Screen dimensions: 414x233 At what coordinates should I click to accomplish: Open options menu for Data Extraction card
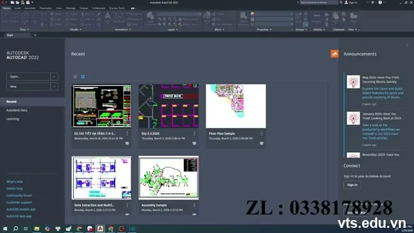[x=127, y=205]
